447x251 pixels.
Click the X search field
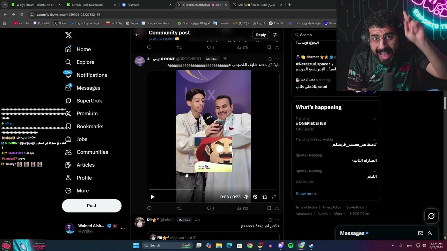tap(314, 35)
